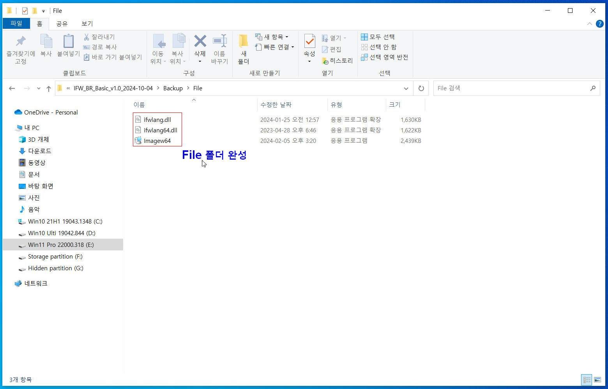Image resolution: width=608 pixels, height=389 pixels.
Task: Pin to Quick access (즐겨찾기에 고정)
Action: 21,50
